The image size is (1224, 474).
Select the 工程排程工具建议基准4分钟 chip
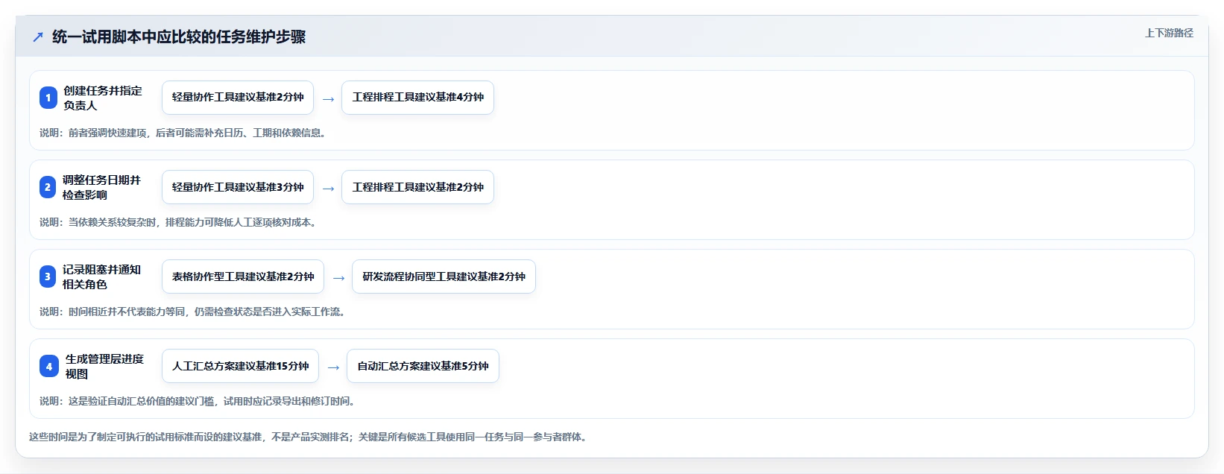417,98
